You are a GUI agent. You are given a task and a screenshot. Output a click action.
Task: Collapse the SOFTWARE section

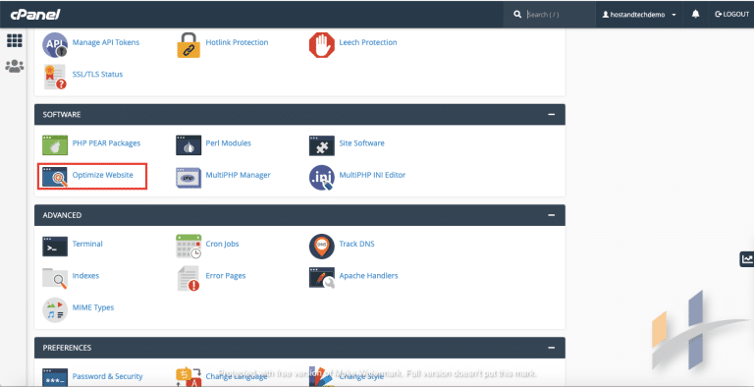(551, 115)
